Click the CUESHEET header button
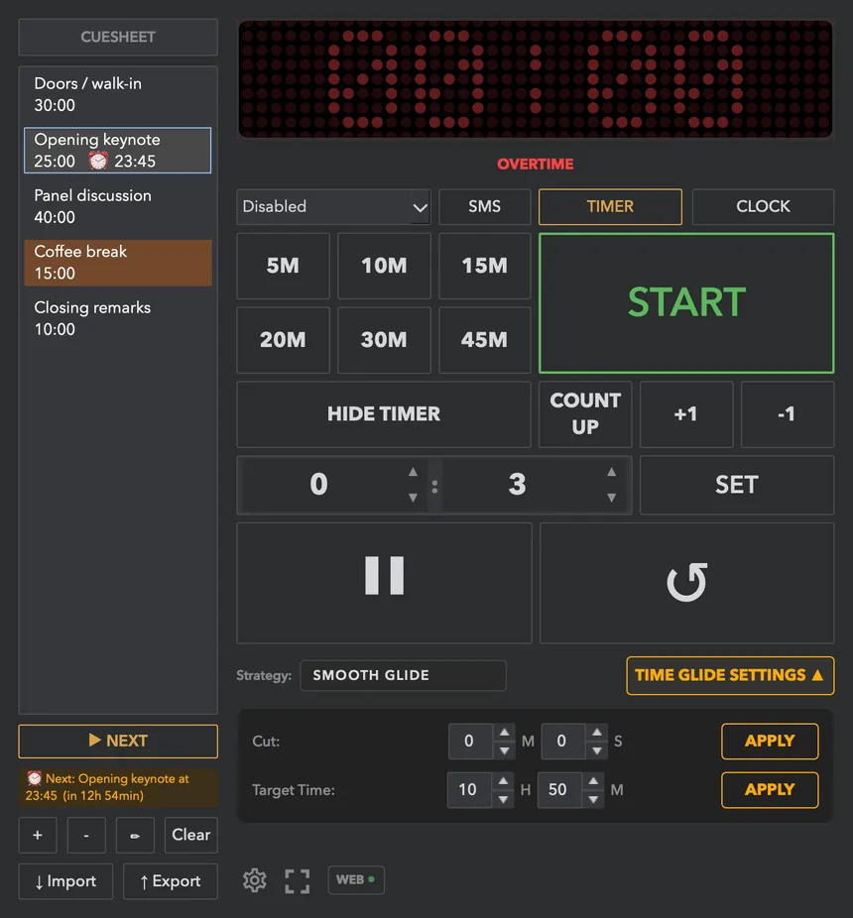This screenshot has width=853, height=918. point(118,37)
